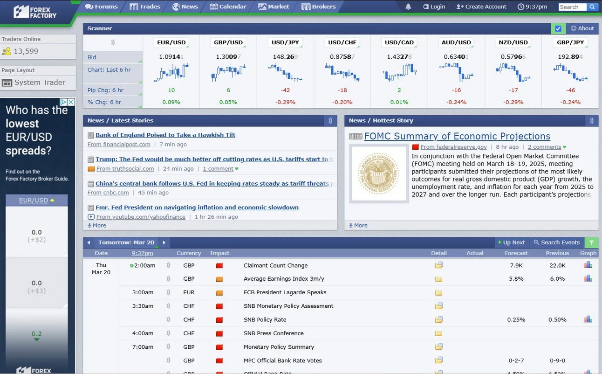Go to previous calendar day arrow
Viewport: 602px width, 374px height.
click(89, 242)
